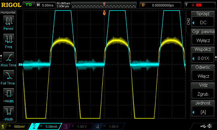Select the Period measurement icon
217x130 pixels.
pyautogui.click(x=9, y=21)
